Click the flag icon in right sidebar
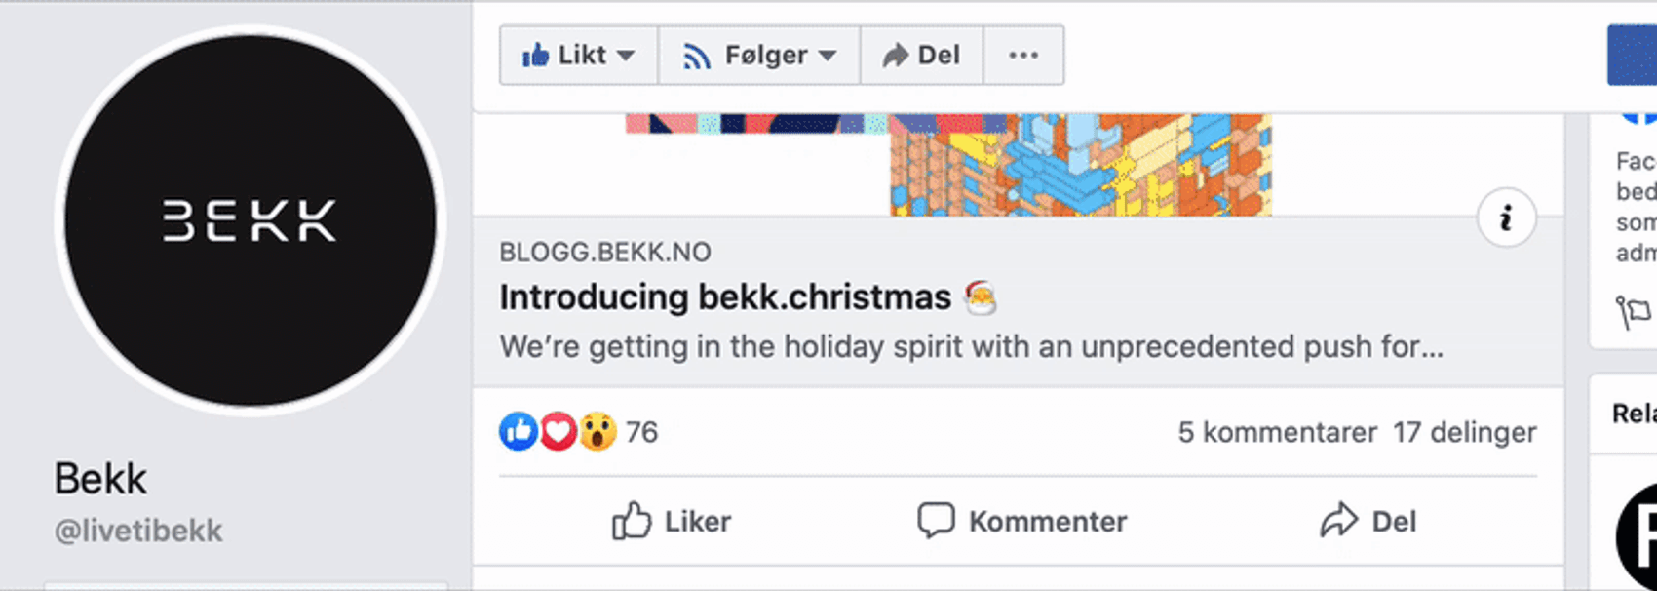 [x=1634, y=312]
